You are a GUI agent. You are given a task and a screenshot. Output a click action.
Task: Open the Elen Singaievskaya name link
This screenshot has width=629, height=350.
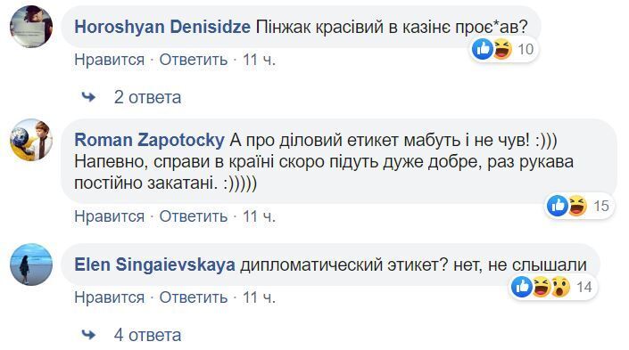click(x=155, y=265)
